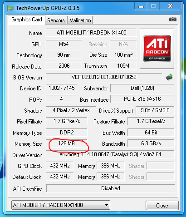Click the Die Size field 100 mm²

tap(123, 55)
